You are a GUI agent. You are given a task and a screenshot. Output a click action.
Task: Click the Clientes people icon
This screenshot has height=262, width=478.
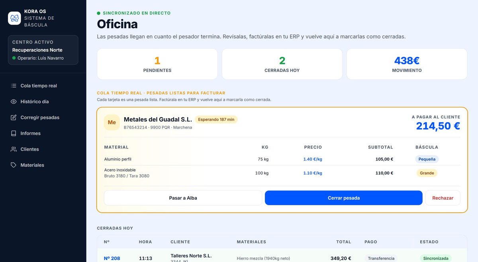point(14,149)
